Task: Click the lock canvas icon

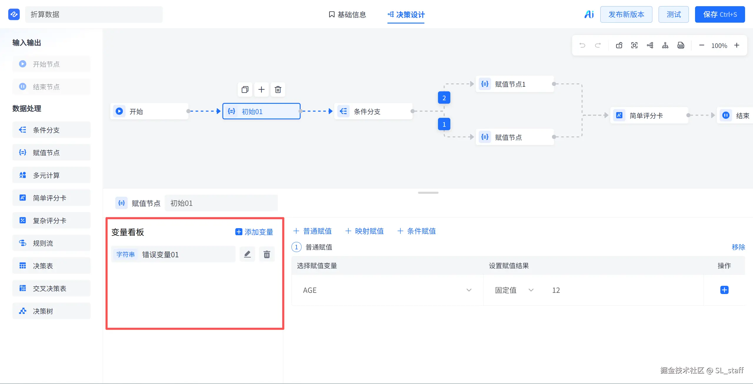Action: (x=619, y=45)
